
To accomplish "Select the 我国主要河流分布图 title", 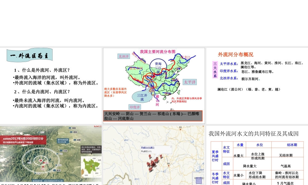I will (158, 51).
